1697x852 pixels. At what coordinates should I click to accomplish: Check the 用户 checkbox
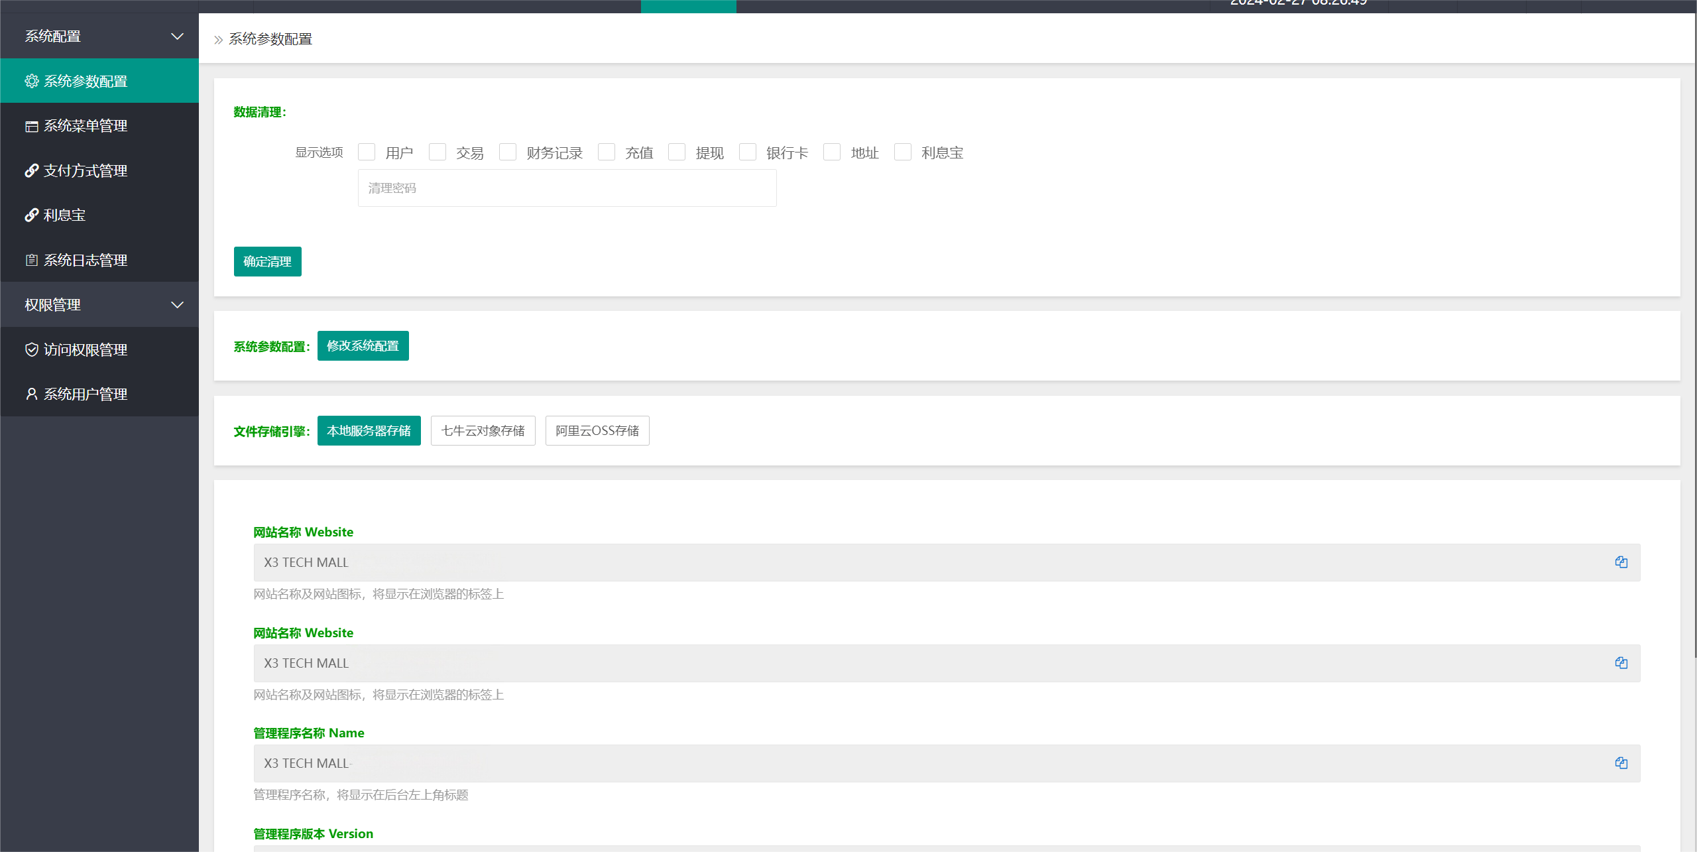[367, 152]
